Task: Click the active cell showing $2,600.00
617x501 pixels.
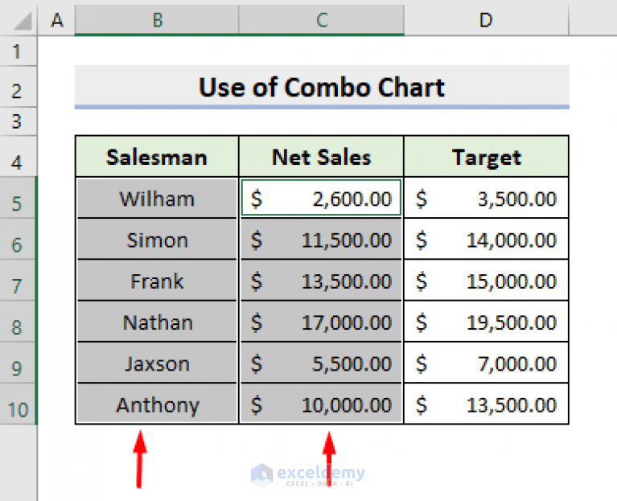Action: [322, 199]
